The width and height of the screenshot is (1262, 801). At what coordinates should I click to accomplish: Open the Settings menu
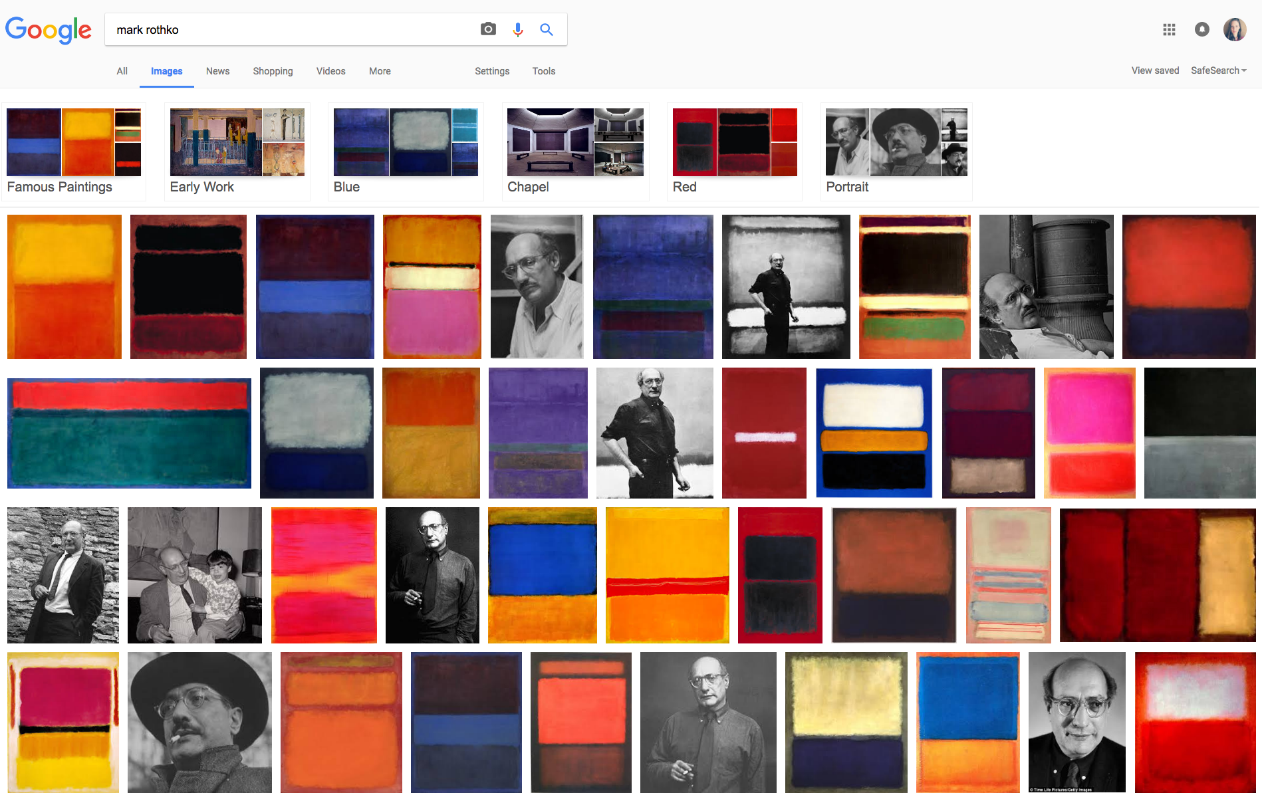coord(492,71)
